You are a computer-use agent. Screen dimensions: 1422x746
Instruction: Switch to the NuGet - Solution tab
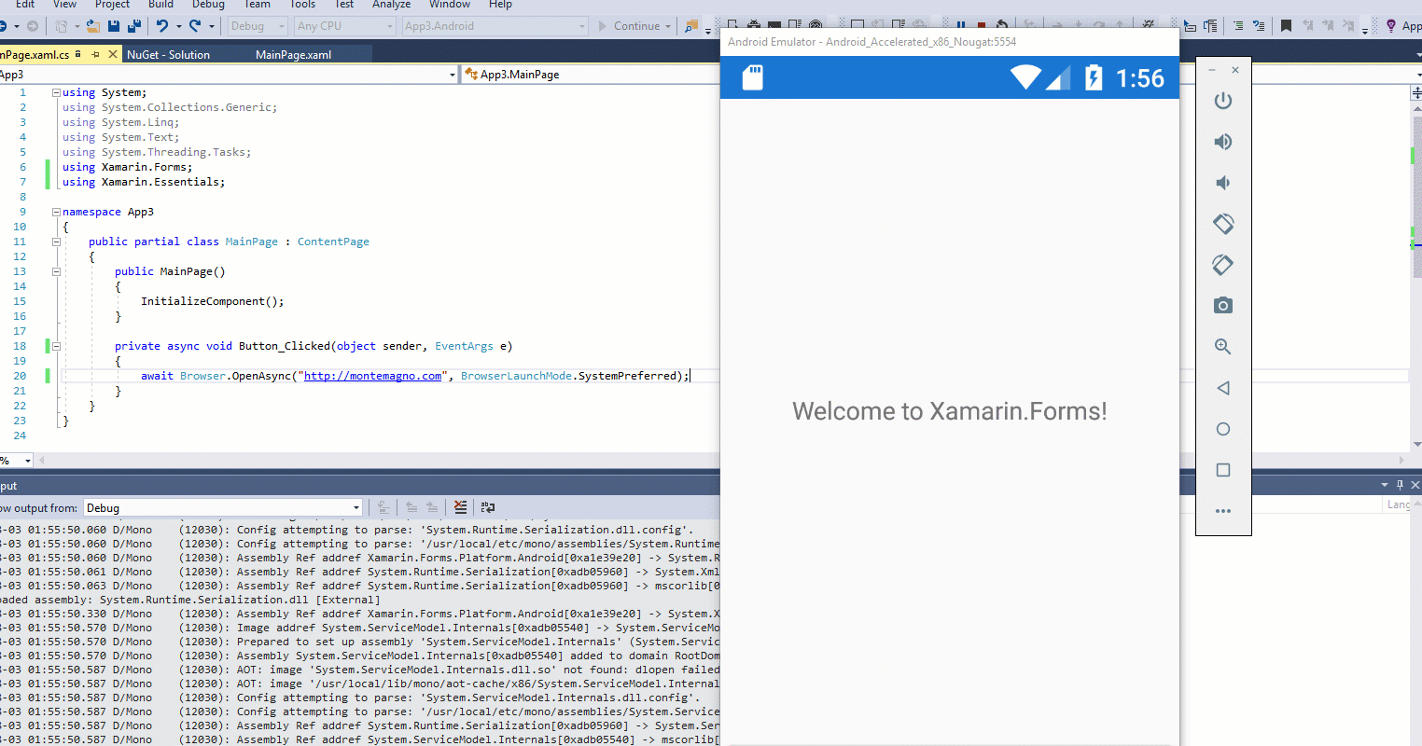coord(169,55)
